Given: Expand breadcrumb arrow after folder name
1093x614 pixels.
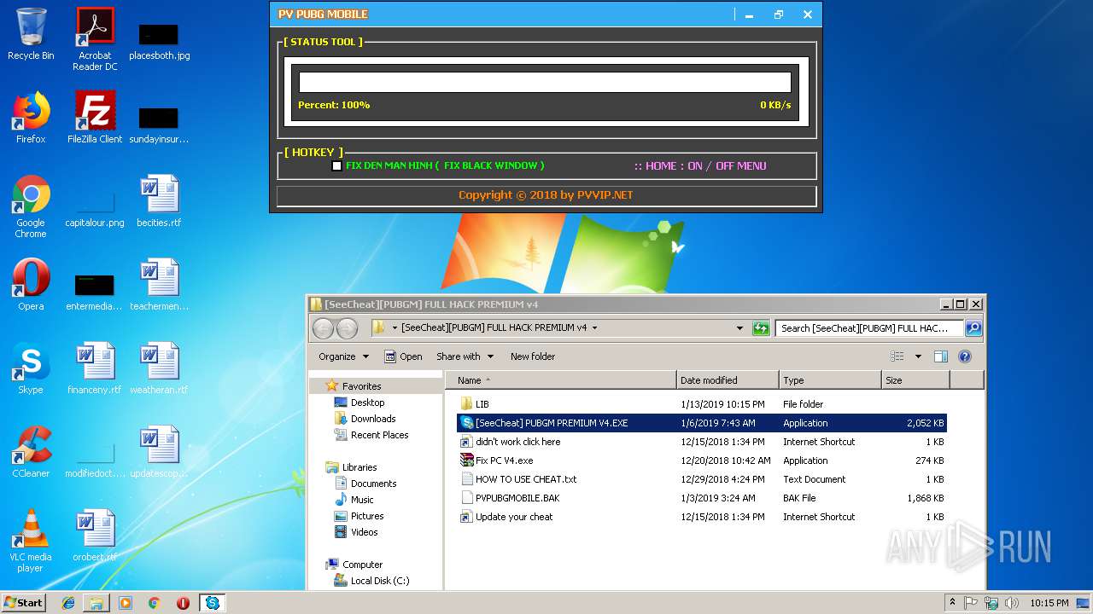Looking at the screenshot, I should (594, 327).
